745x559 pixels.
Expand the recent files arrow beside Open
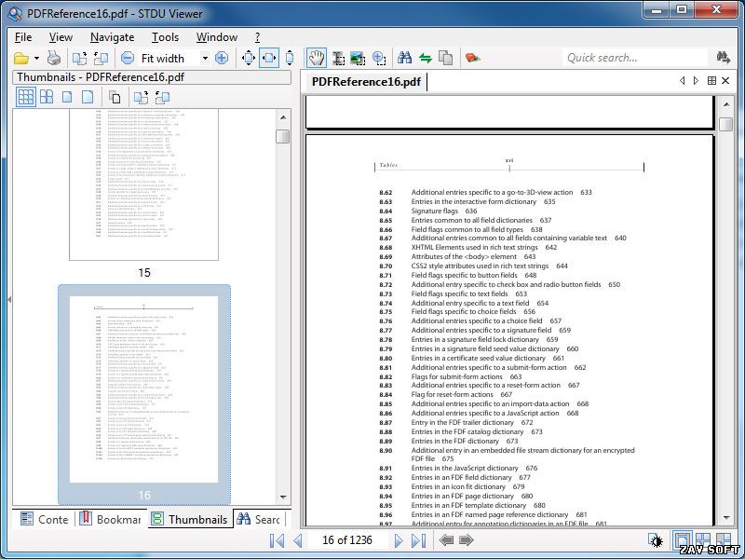pyautogui.click(x=36, y=59)
